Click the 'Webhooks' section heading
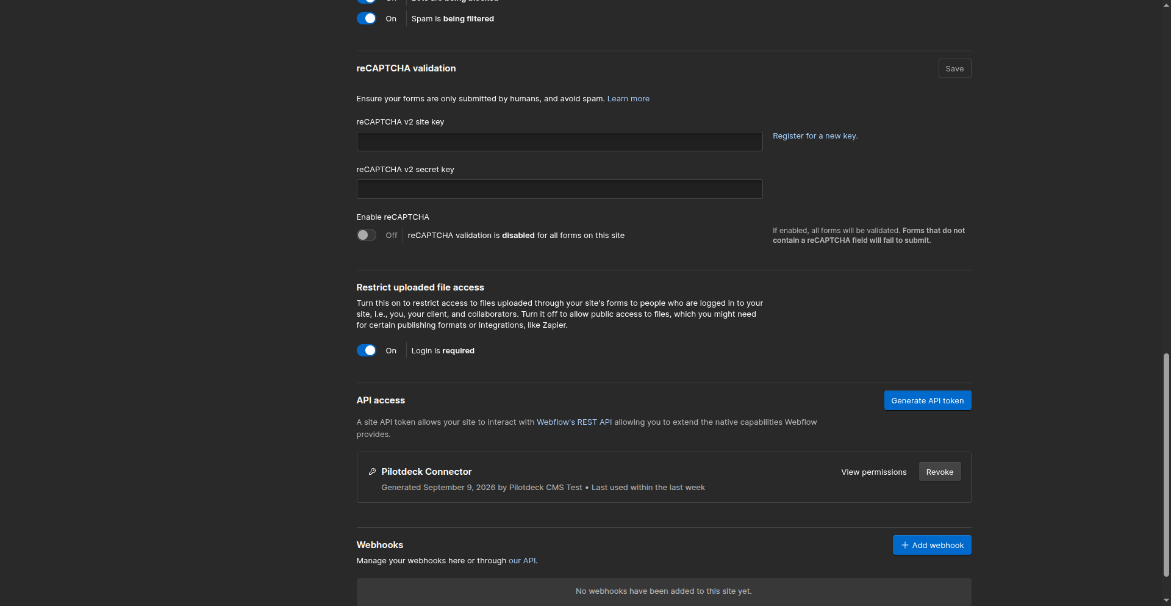The image size is (1171, 606). pos(379,545)
